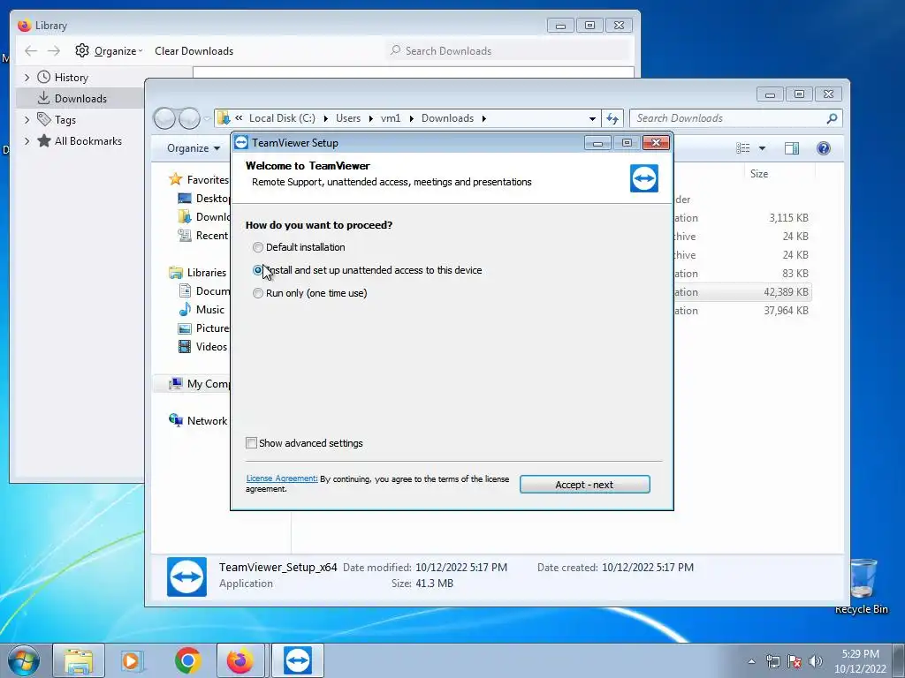
Task: Click TeamViewer_Setup_x64 icon in details pane
Action: pos(186,576)
